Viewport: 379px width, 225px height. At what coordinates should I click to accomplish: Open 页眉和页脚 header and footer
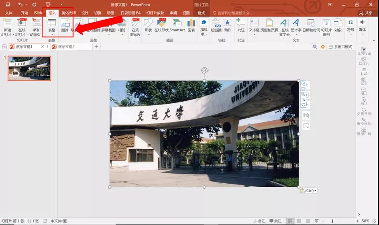(269, 25)
